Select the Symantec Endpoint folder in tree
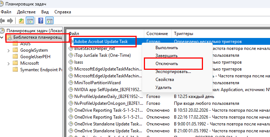Screen dimensions: 270x137 (x=41, y=70)
